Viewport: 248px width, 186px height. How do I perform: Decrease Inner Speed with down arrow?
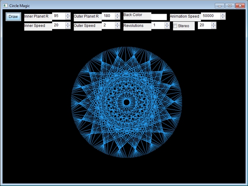click(x=68, y=27)
